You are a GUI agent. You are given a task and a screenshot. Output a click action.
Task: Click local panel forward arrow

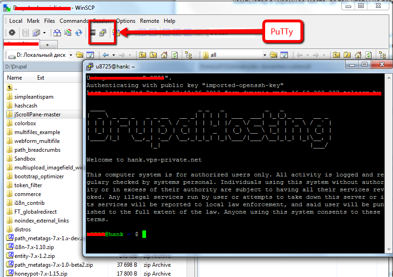coord(122,55)
